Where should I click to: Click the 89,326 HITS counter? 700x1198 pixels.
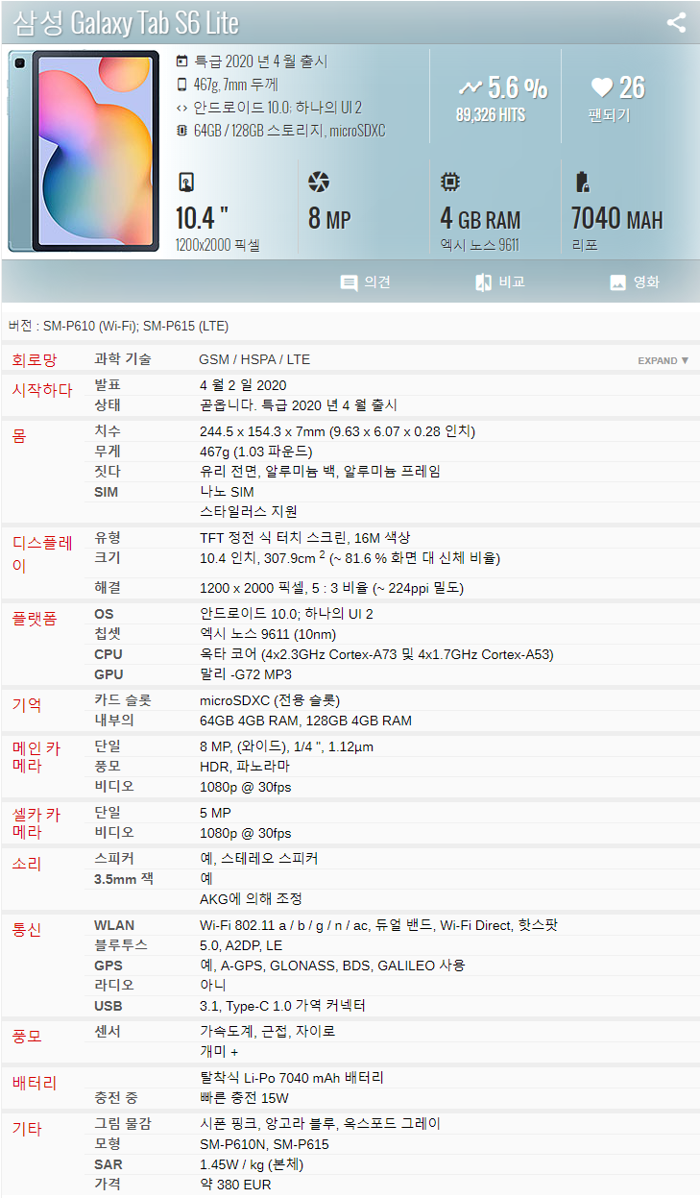click(491, 115)
